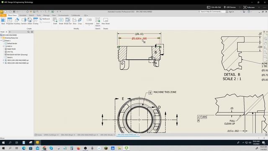The height and width of the screenshot is (151, 268).
Task: Select the Overlay view tool
Action: (36, 21)
